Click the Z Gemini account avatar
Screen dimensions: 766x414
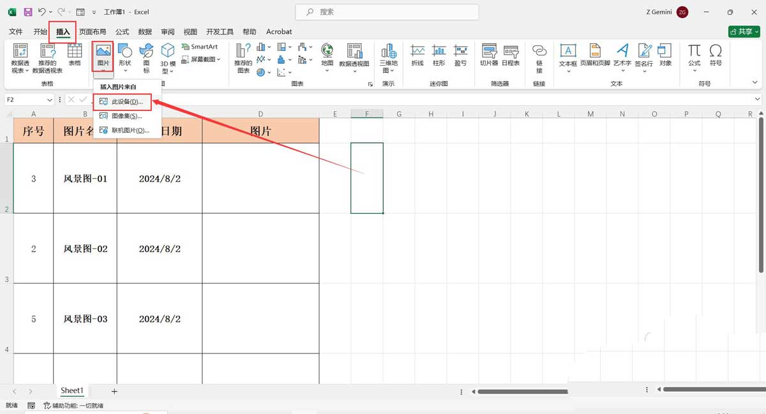click(683, 12)
